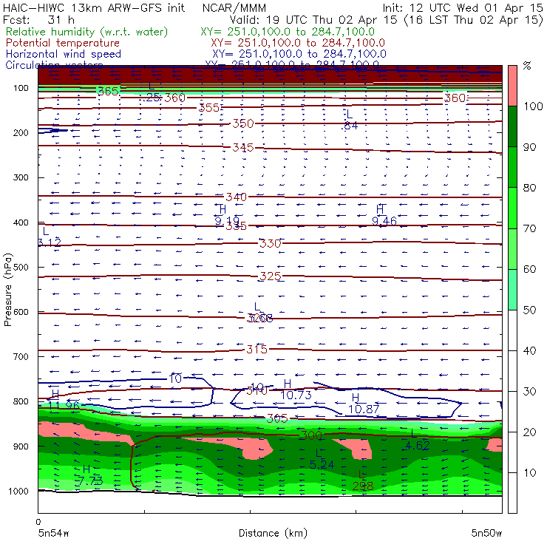
Task: Click the green 'Relative humidity (w.r.t. water)' legend
Action: [87, 32]
